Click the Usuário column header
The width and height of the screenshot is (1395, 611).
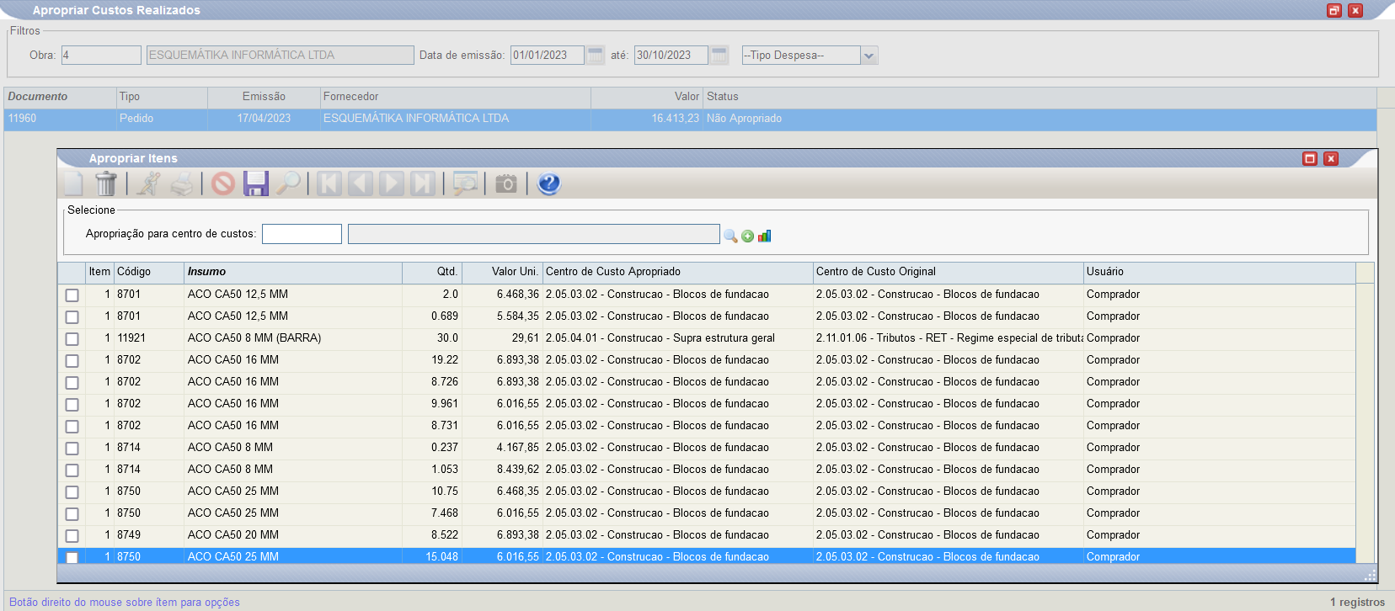(1219, 272)
